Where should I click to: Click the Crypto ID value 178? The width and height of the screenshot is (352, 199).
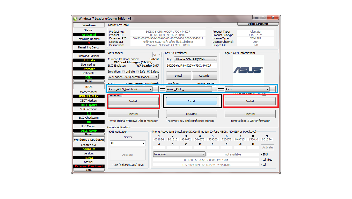coord(255,45)
